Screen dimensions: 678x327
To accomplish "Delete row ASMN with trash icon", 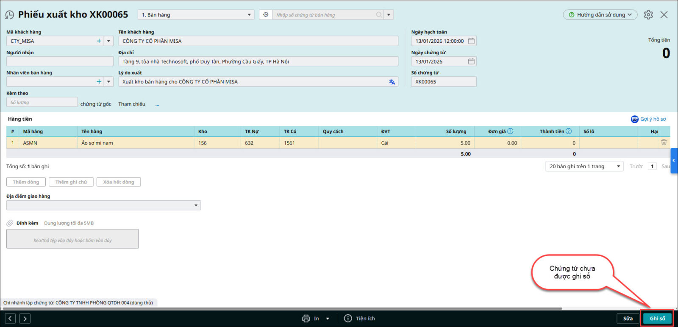I will 664,143.
